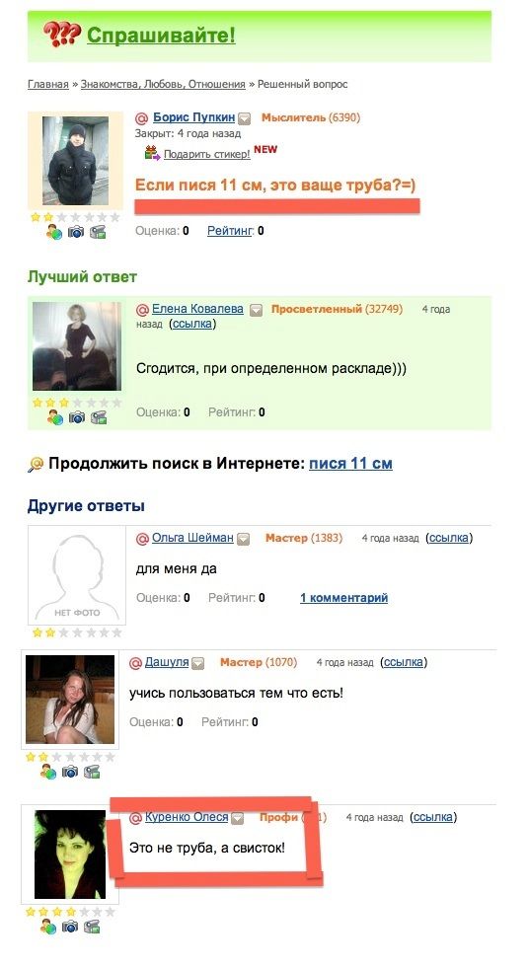Open the 1 комментарий link
528x967 pixels.
[344, 598]
